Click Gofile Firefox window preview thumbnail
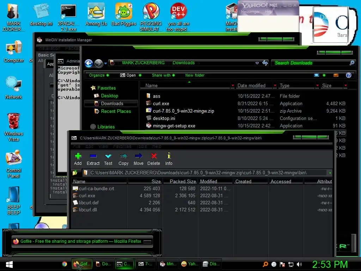361x271 pixels. pos(82,241)
